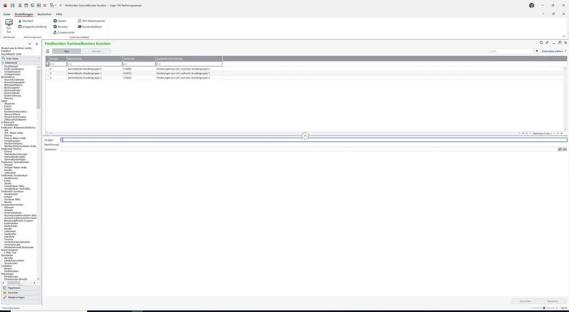The height and width of the screenshot is (312, 569).
Task: Click the magnifier lookup icon for Sachkonto
Action: [x=560, y=149]
